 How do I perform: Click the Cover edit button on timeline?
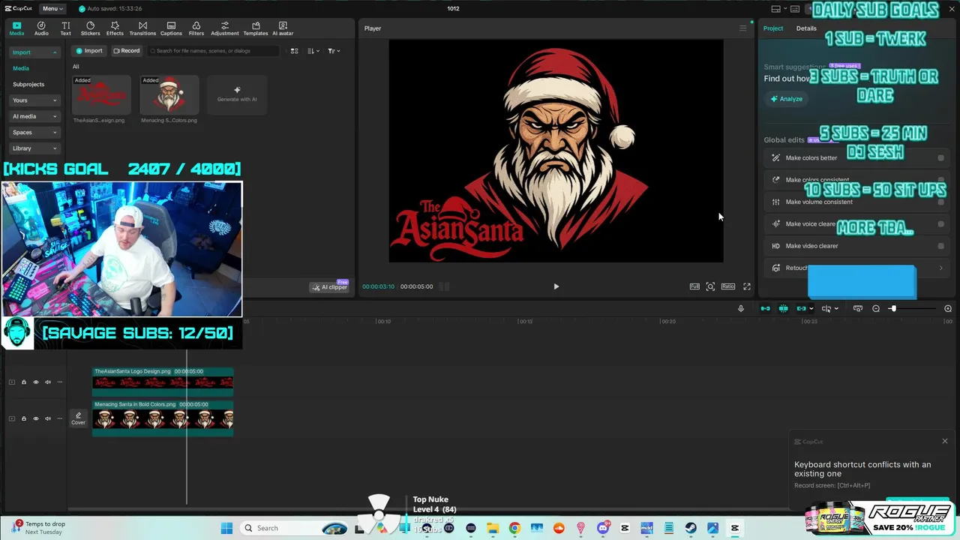[x=78, y=418]
